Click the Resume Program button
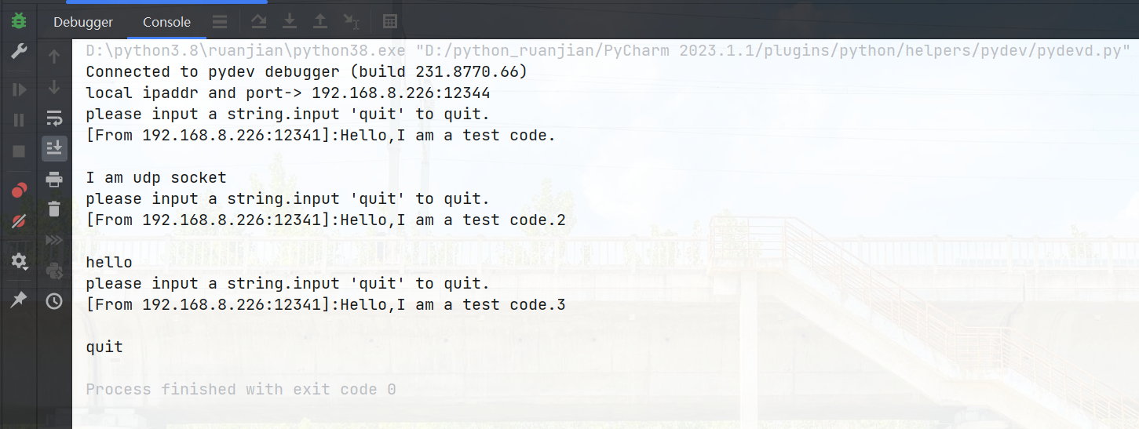This screenshot has width=1139, height=429. pos(19,89)
